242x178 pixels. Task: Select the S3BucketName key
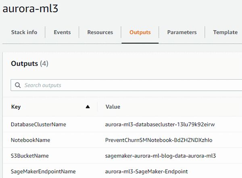[x=30, y=156]
